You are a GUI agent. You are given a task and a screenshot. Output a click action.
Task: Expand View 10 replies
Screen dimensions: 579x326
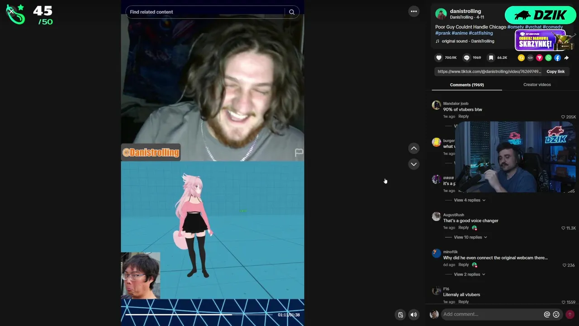(x=470, y=237)
